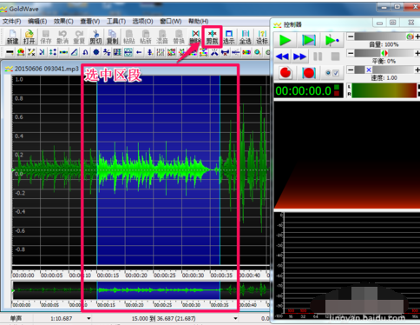
Task: Click the 复制 (copy) toolbar icon
Action: 112,37
